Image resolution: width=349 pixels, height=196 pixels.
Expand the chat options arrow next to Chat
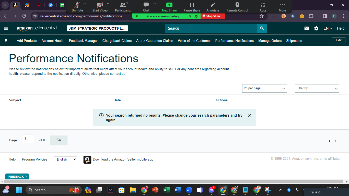[154, 4]
